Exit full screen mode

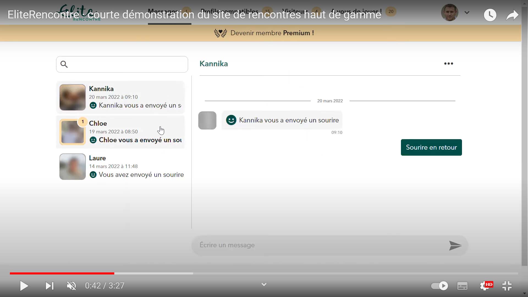(x=507, y=286)
